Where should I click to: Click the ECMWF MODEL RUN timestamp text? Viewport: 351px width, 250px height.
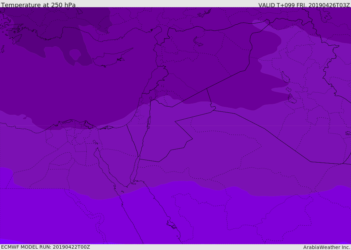click(x=45, y=247)
